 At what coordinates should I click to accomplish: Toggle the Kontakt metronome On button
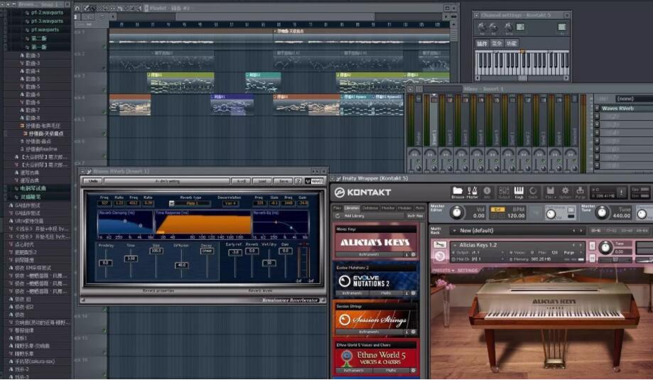point(571,210)
